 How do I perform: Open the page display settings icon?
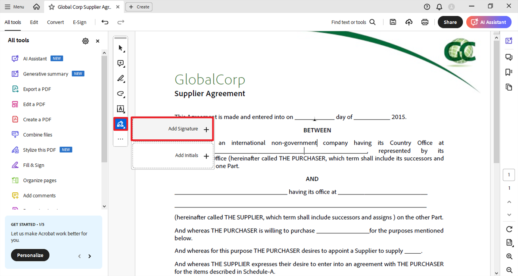(x=509, y=243)
